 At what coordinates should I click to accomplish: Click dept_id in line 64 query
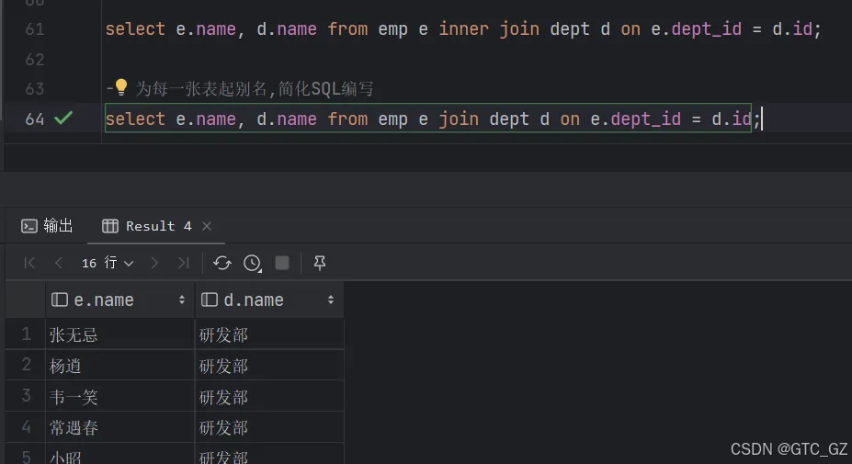pos(645,119)
